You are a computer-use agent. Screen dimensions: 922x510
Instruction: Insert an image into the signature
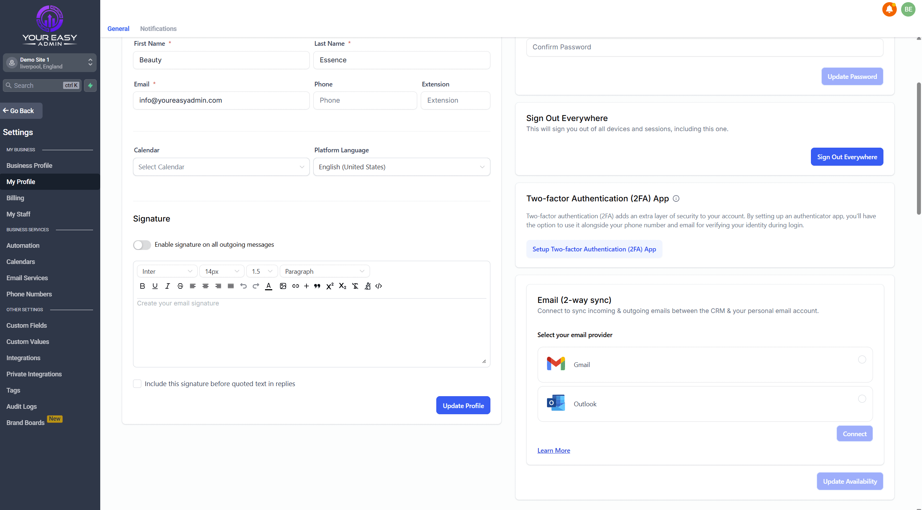point(283,286)
